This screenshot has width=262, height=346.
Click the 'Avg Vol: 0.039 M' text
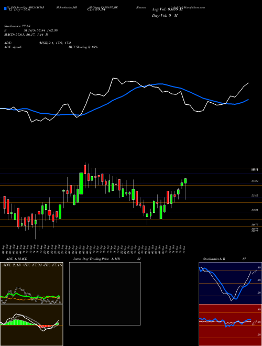[167, 9]
